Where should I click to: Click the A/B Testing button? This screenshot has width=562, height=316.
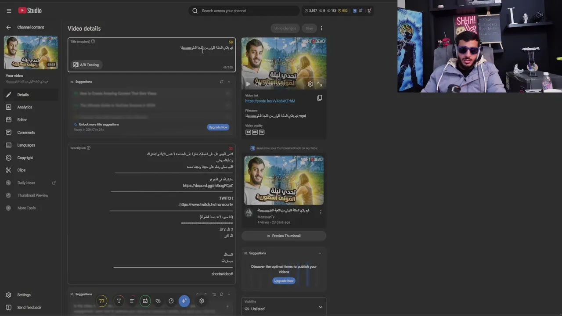[x=86, y=65]
